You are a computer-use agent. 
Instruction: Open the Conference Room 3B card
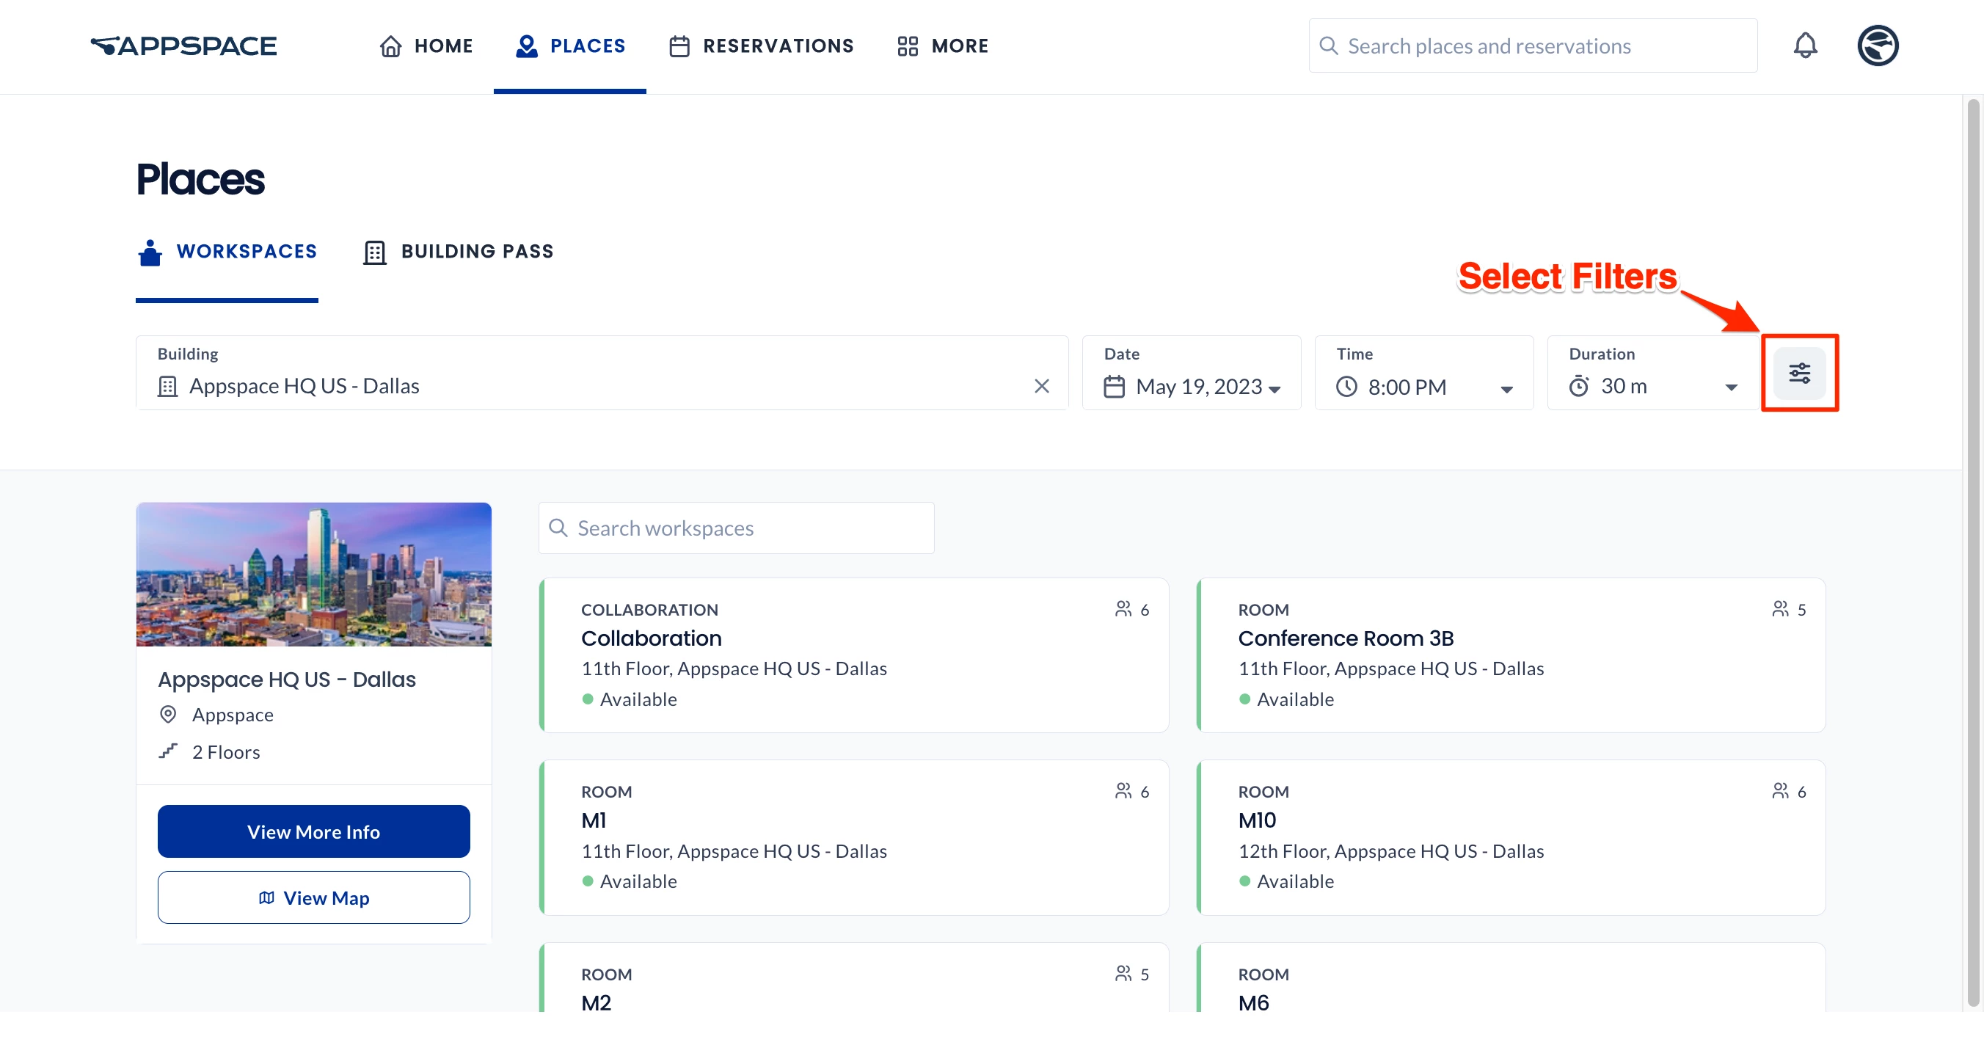1509,655
